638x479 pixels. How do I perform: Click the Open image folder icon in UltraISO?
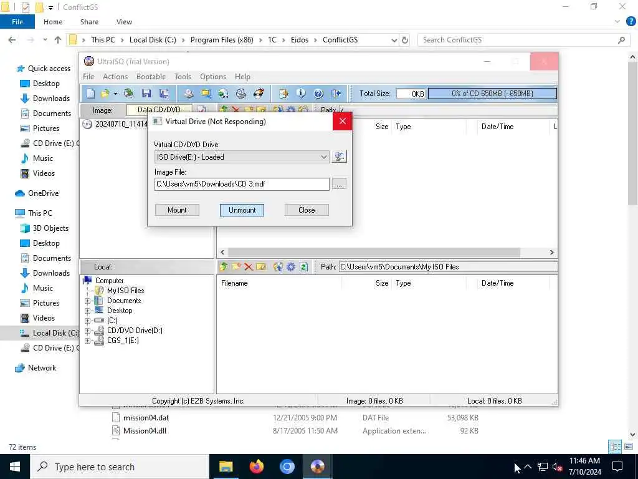coord(105,94)
